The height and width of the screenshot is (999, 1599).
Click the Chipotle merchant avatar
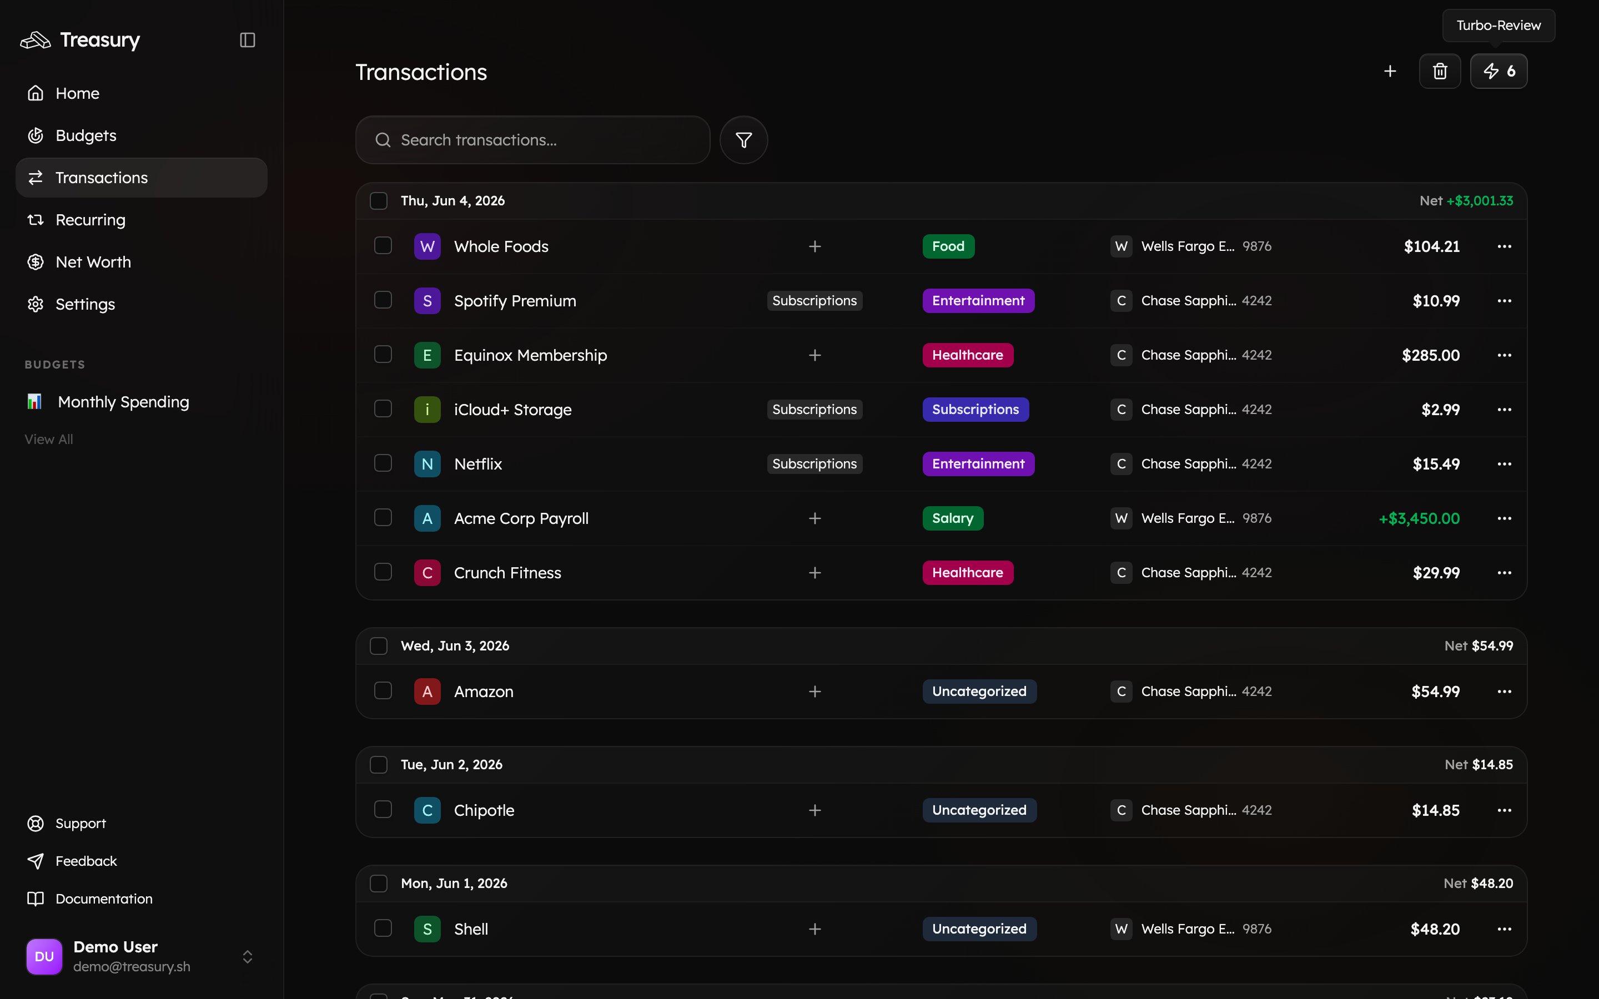[427, 811]
